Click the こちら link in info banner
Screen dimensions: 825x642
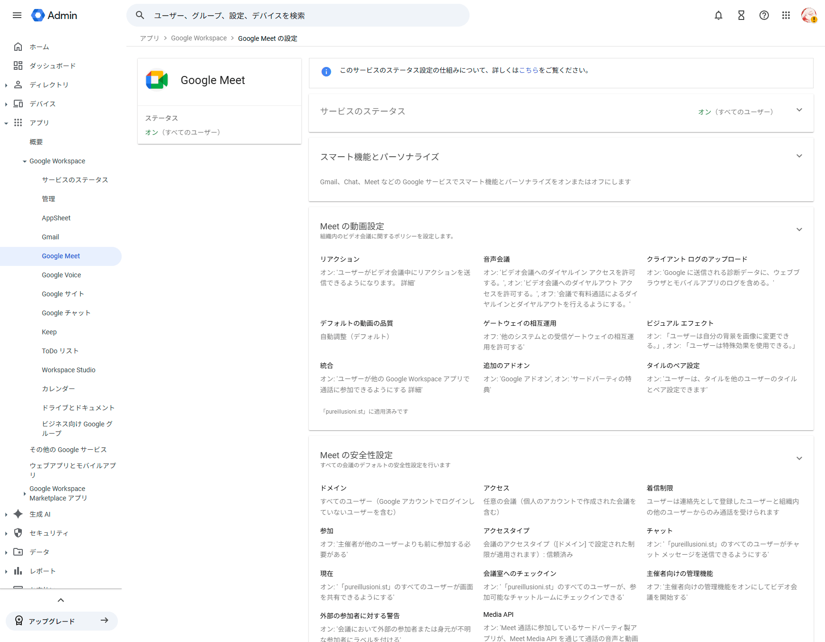[528, 70]
